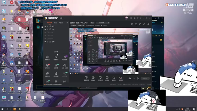Open the 弹幕助手 tool in the toolbox
This screenshot has height=111, width=197.
[47, 58]
